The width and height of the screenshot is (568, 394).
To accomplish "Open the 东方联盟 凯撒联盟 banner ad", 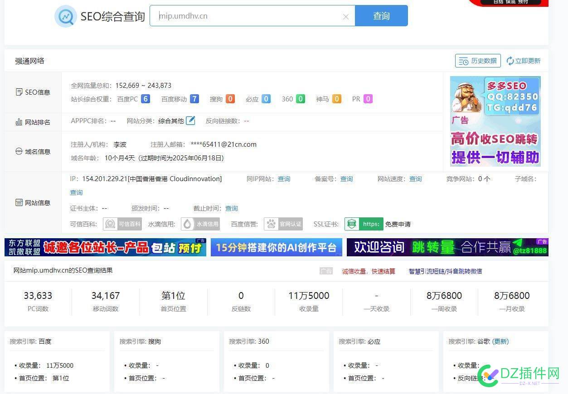I will pyautogui.click(x=105, y=247).
